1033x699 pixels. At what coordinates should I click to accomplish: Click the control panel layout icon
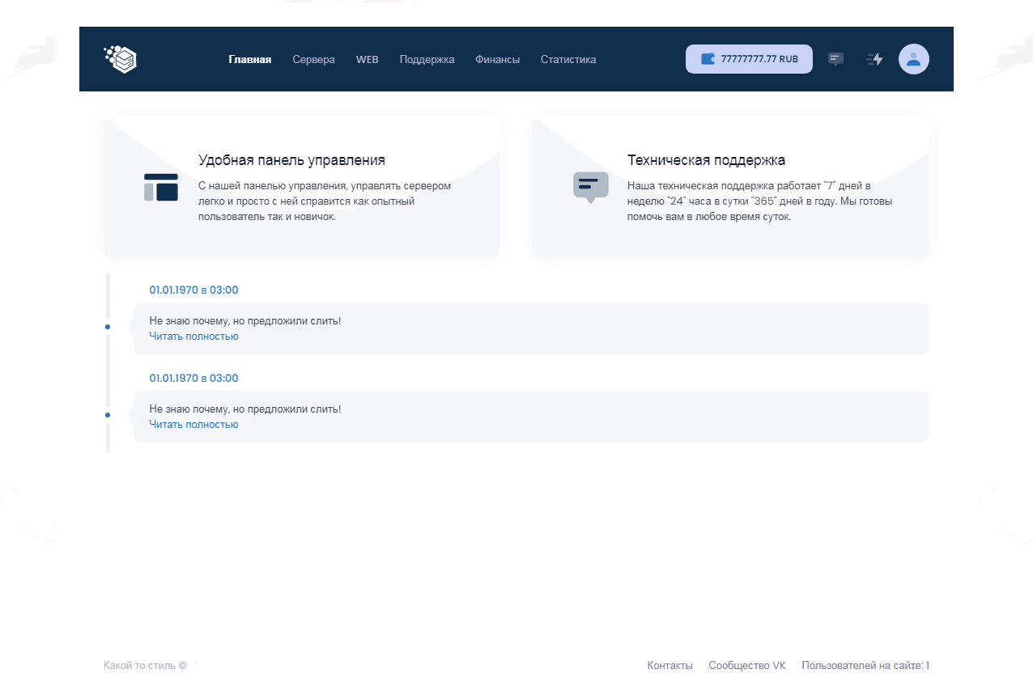coord(160,187)
